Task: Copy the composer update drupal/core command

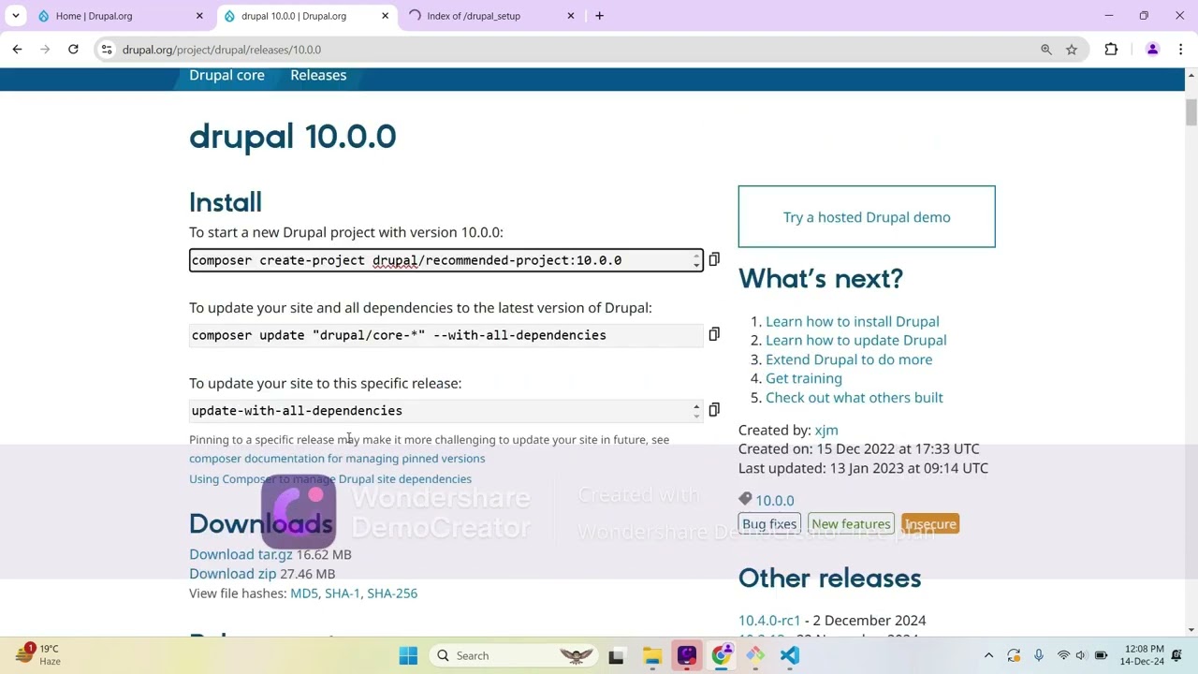Action: 714,334
